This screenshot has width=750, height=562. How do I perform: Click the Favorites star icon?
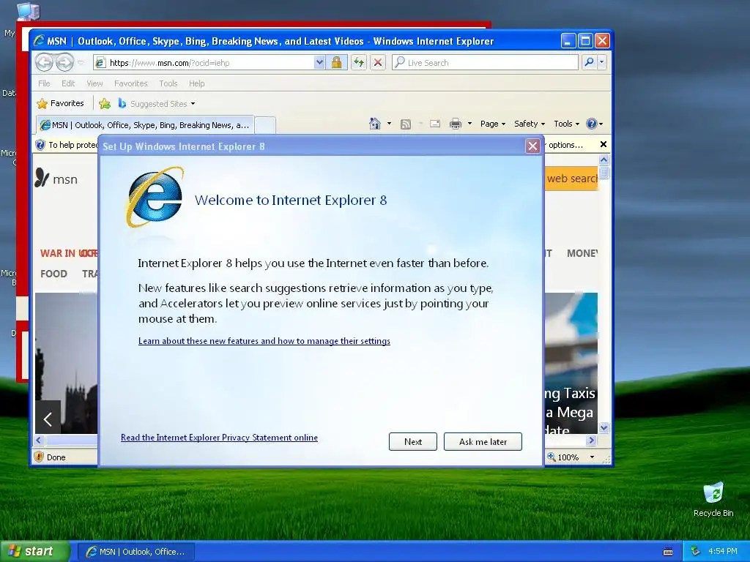coord(42,104)
